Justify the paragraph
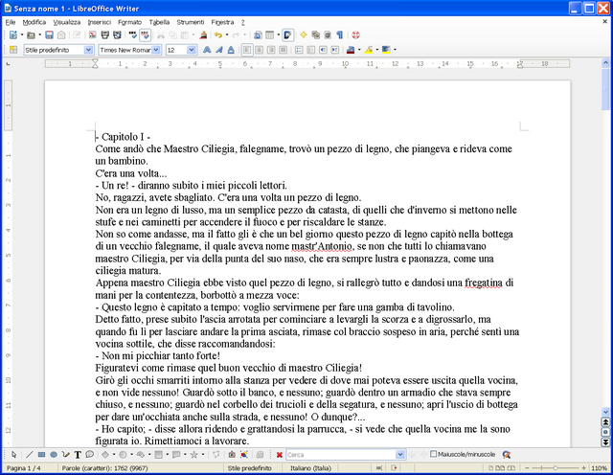 [x=284, y=50]
